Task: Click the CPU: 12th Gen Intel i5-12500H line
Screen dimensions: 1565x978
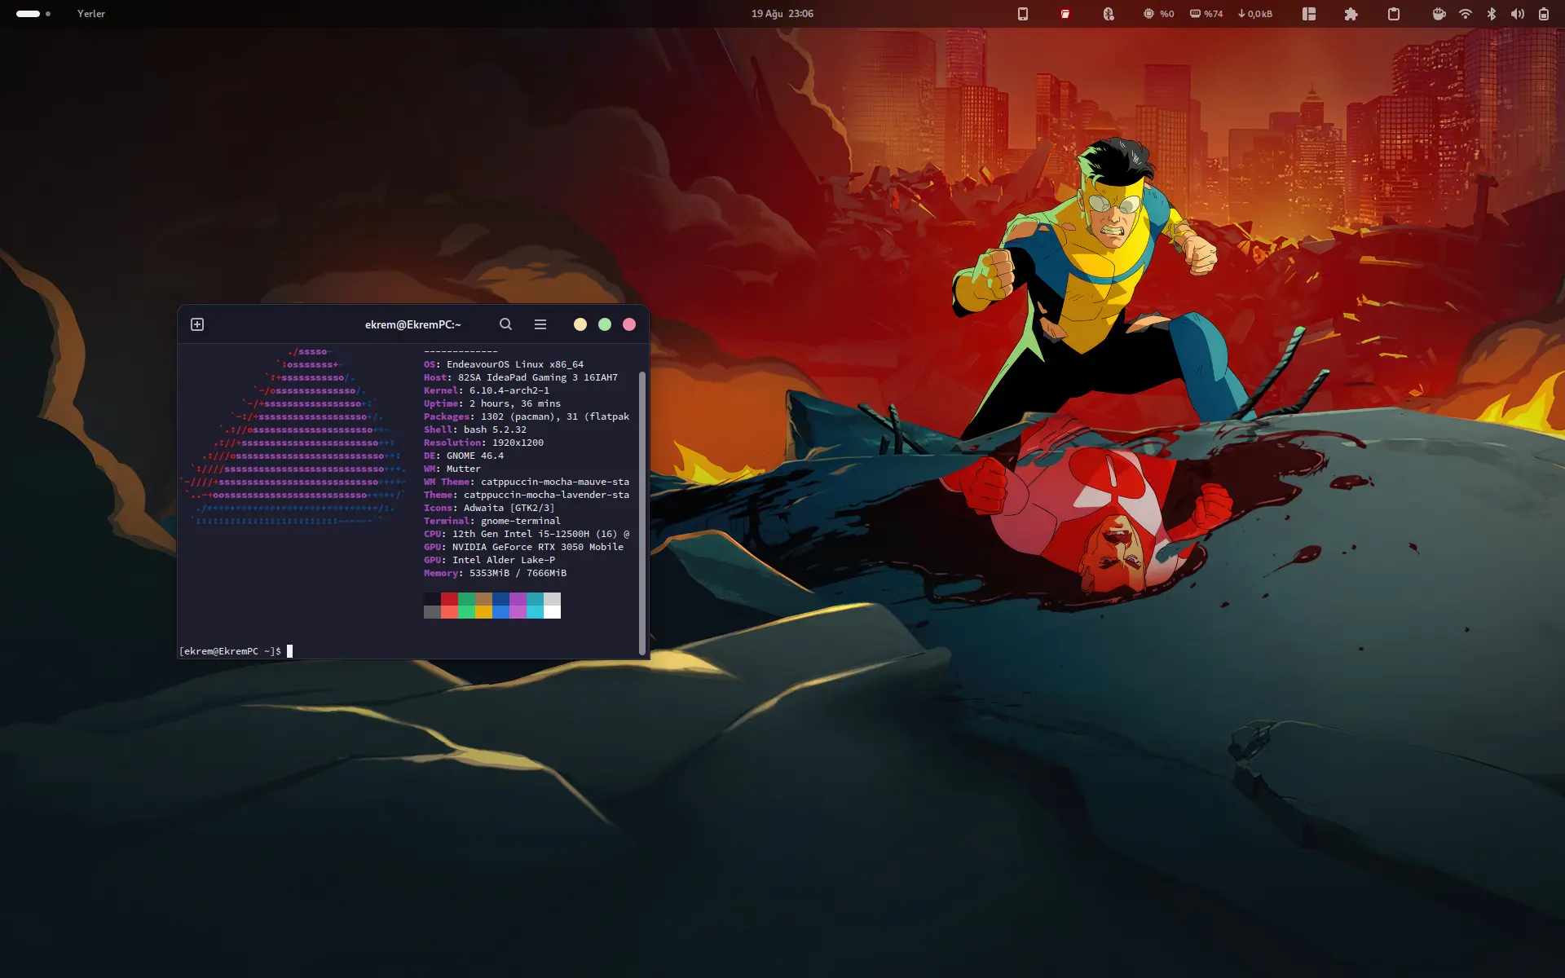Action: (527, 534)
